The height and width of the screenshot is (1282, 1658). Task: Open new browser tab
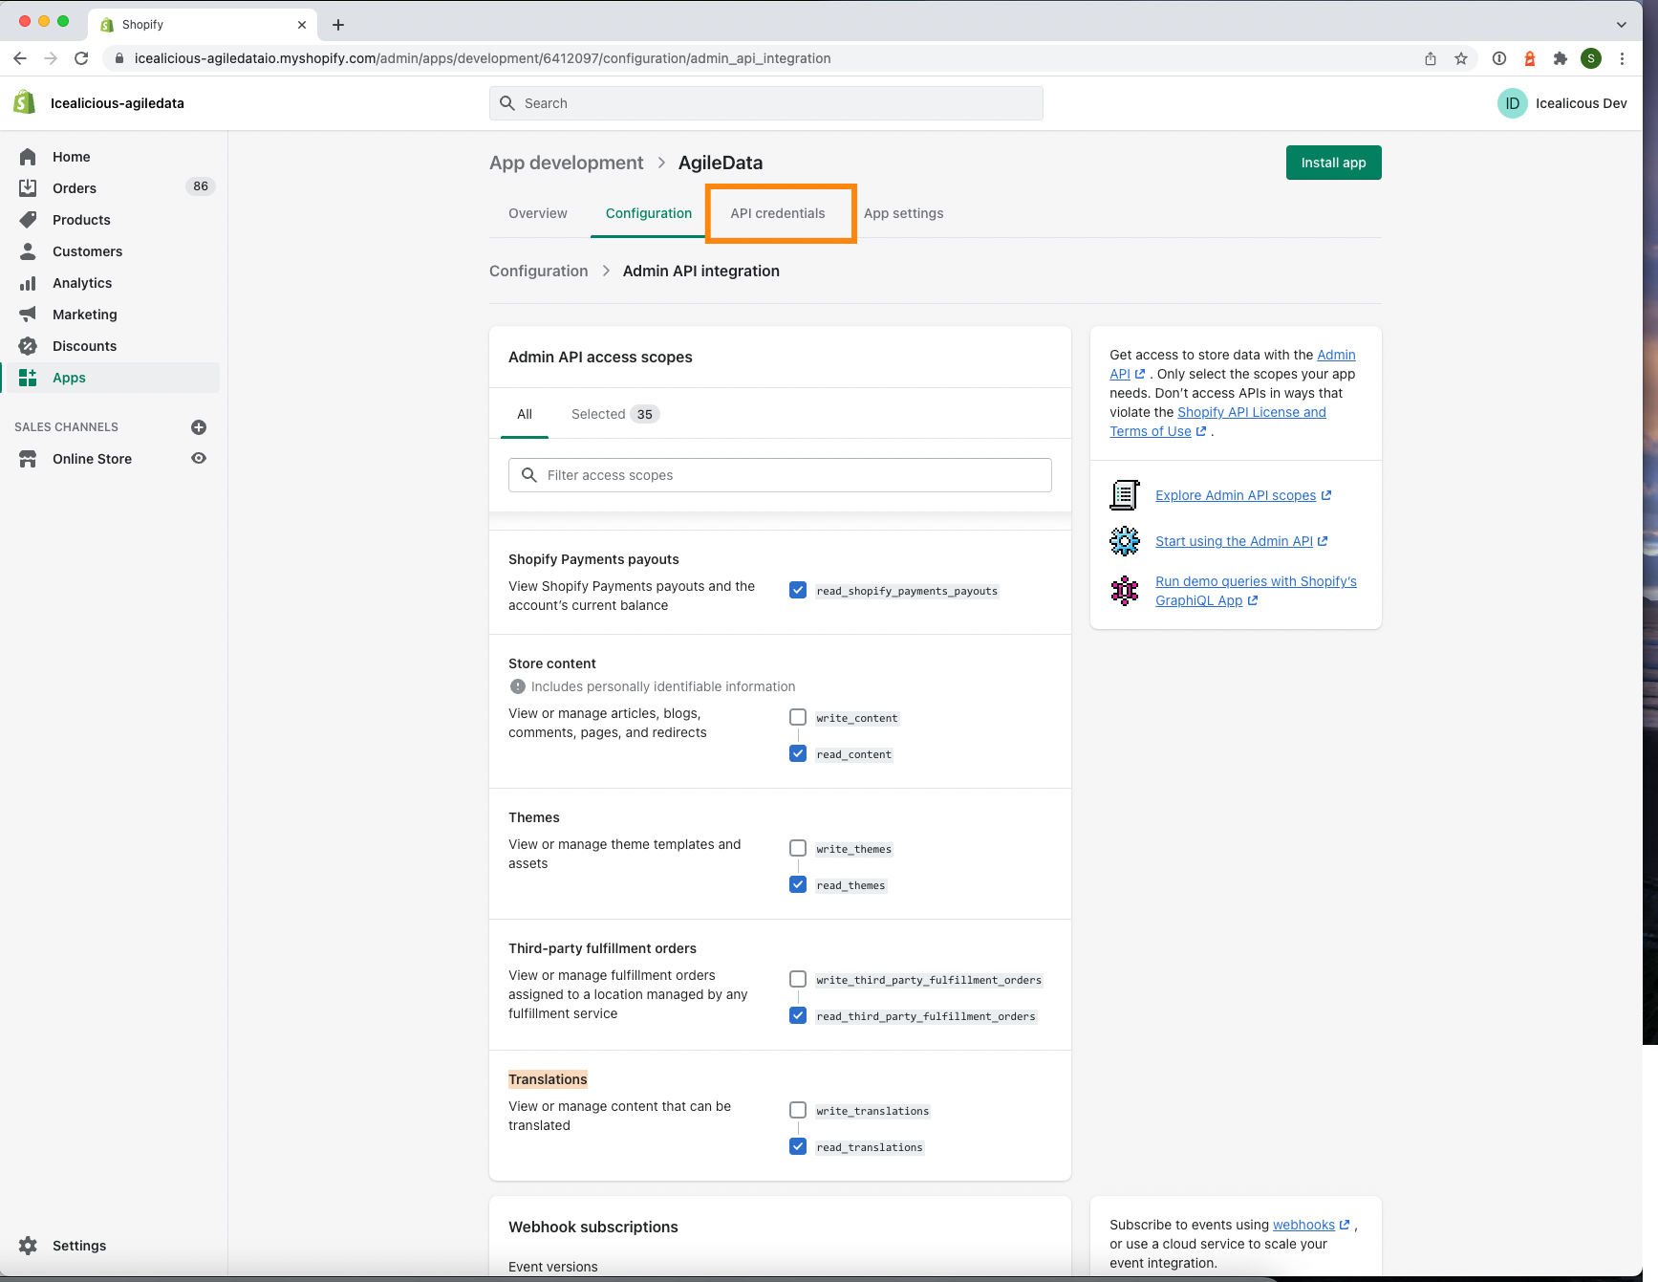coord(338,25)
